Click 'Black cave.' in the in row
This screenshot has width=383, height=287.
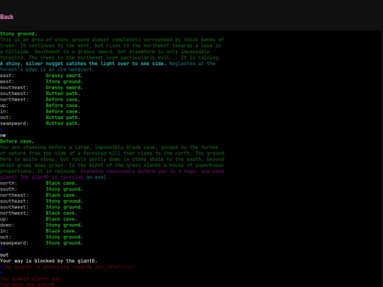click(61, 231)
